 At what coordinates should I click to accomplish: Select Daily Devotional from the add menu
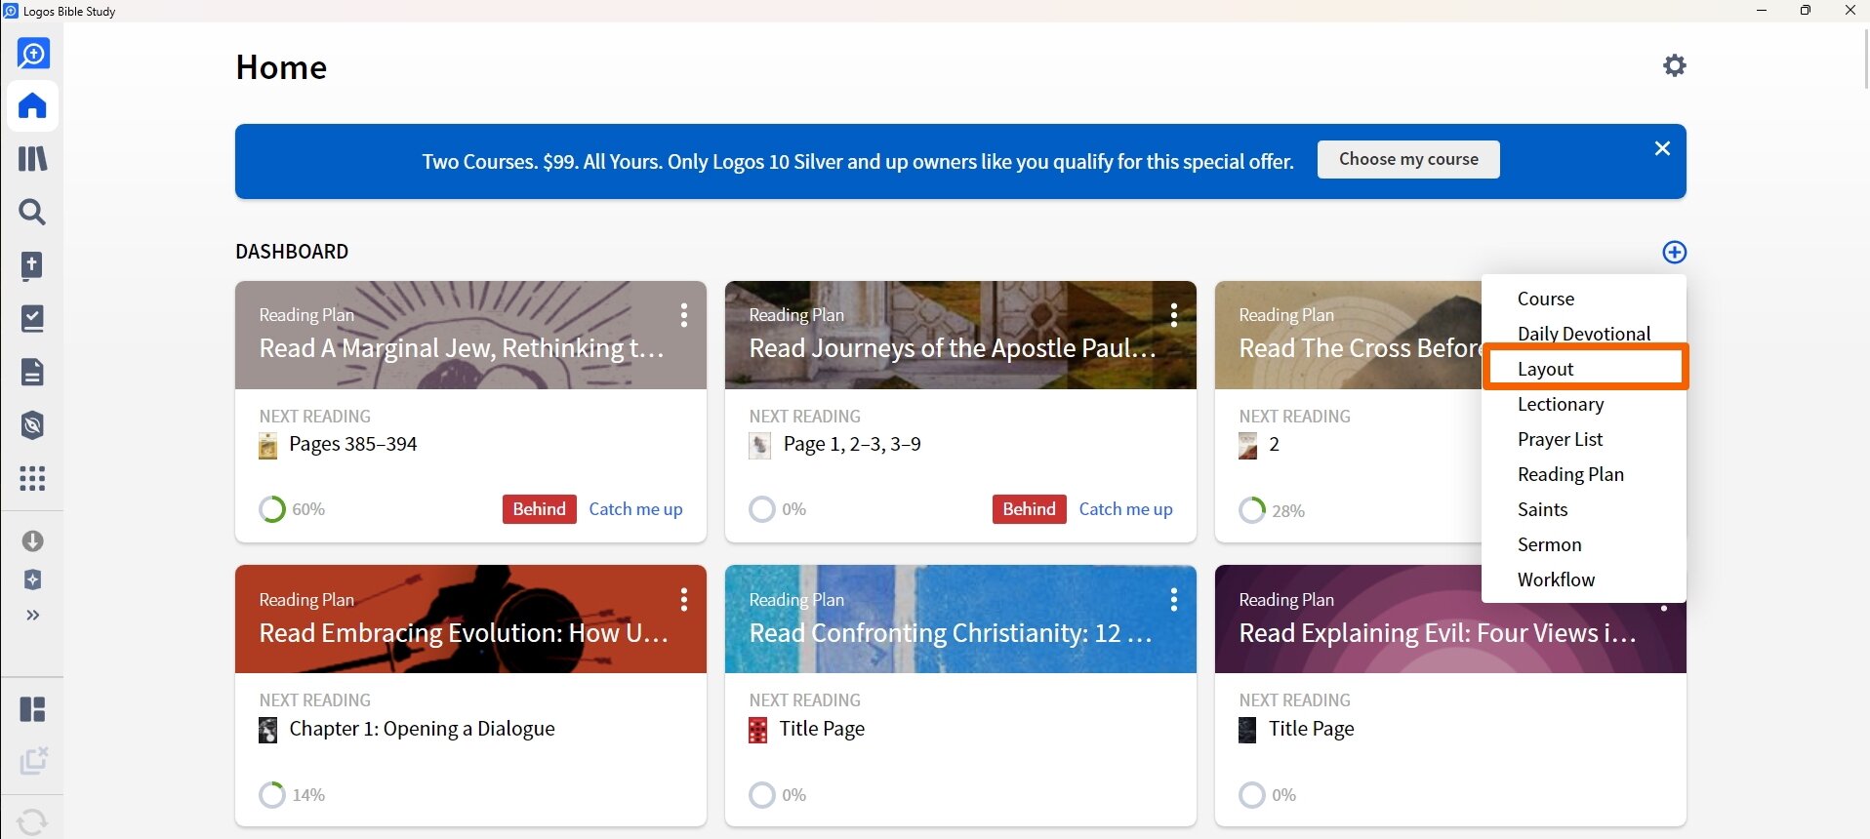click(1584, 334)
